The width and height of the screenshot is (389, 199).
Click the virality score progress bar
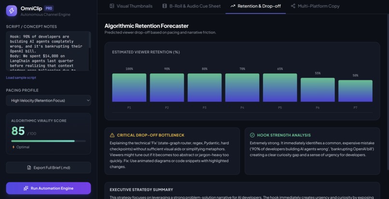48,141
